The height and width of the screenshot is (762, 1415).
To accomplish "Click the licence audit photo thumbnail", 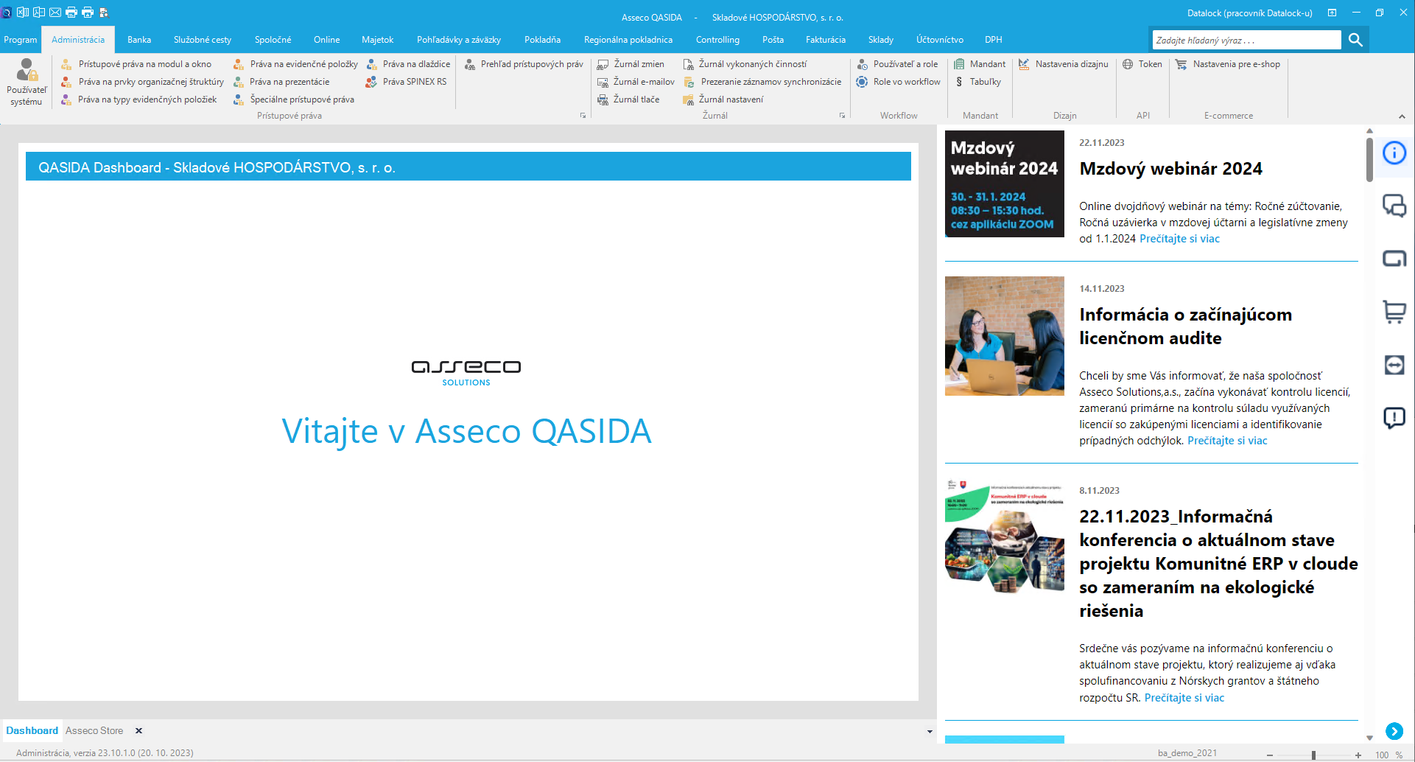I will tap(1005, 336).
